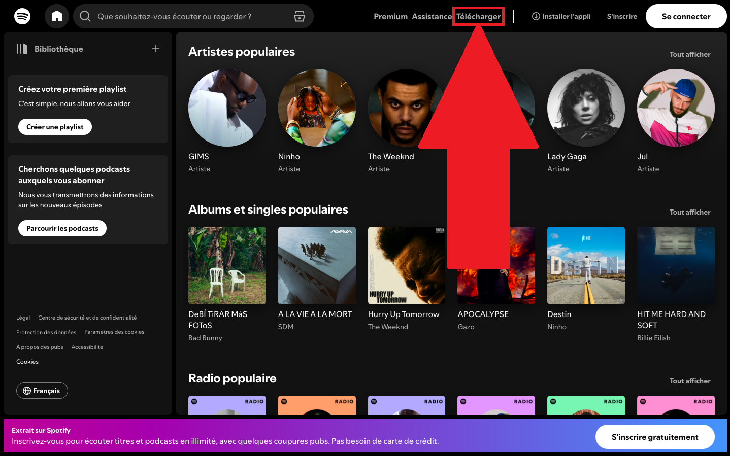Viewport: 730px width, 456px height.
Task: Click Bad Bunny artist name
Action: point(205,338)
